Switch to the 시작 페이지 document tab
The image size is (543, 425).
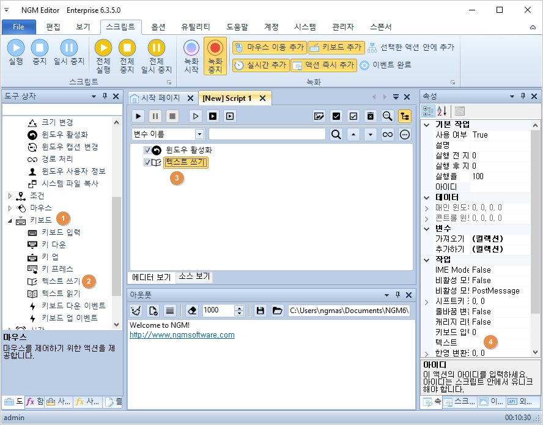click(160, 98)
